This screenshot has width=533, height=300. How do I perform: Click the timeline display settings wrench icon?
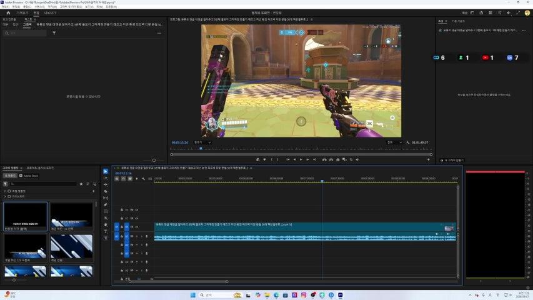click(143, 179)
